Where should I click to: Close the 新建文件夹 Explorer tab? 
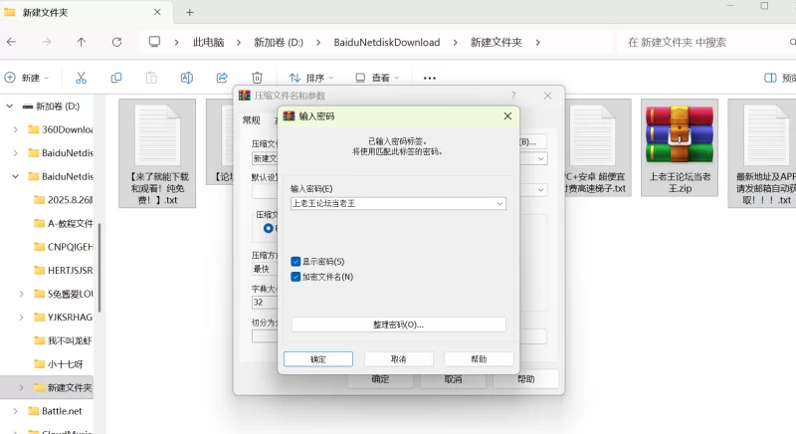pyautogui.click(x=157, y=12)
